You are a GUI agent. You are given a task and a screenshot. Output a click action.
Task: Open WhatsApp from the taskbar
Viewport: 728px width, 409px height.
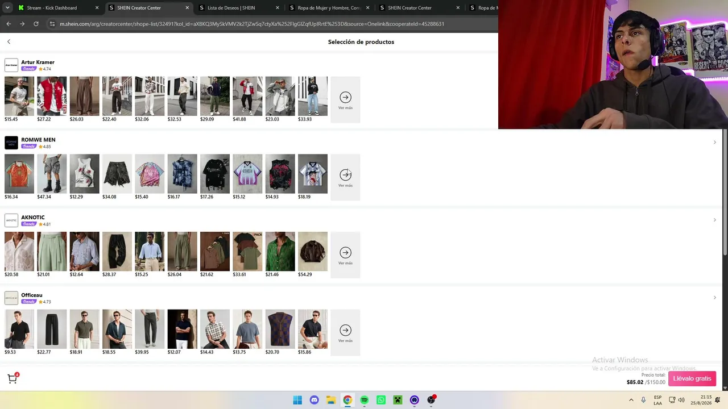click(x=381, y=400)
